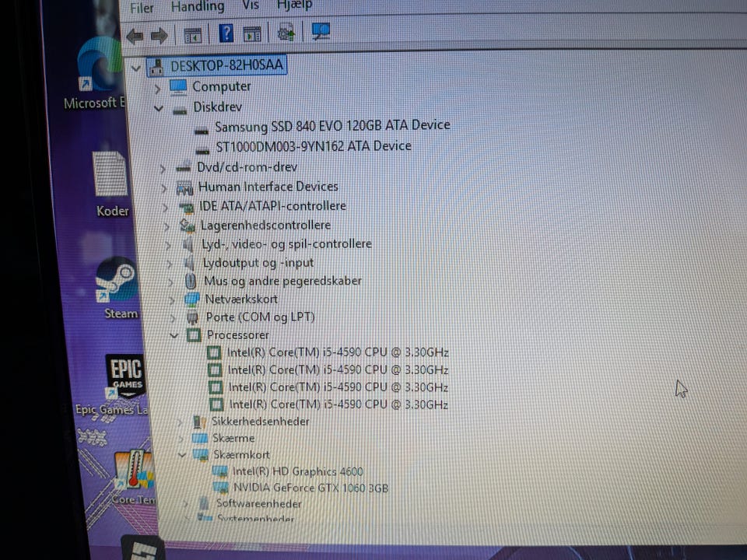Click the Lagerenhedscontrollere category icon
Image resolution: width=747 pixels, height=560 pixels.
(188, 226)
